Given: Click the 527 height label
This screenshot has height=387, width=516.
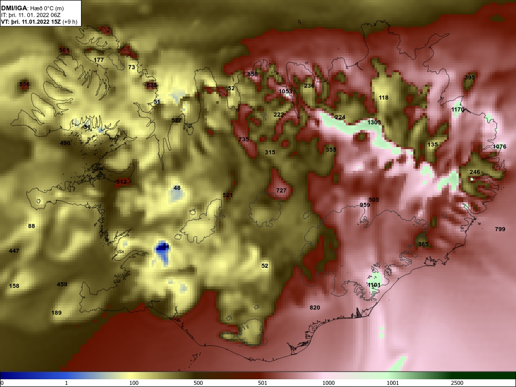Looking at the screenshot, I should 176,120.
